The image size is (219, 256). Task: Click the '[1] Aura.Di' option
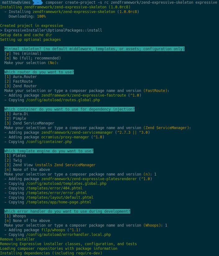[16, 114]
